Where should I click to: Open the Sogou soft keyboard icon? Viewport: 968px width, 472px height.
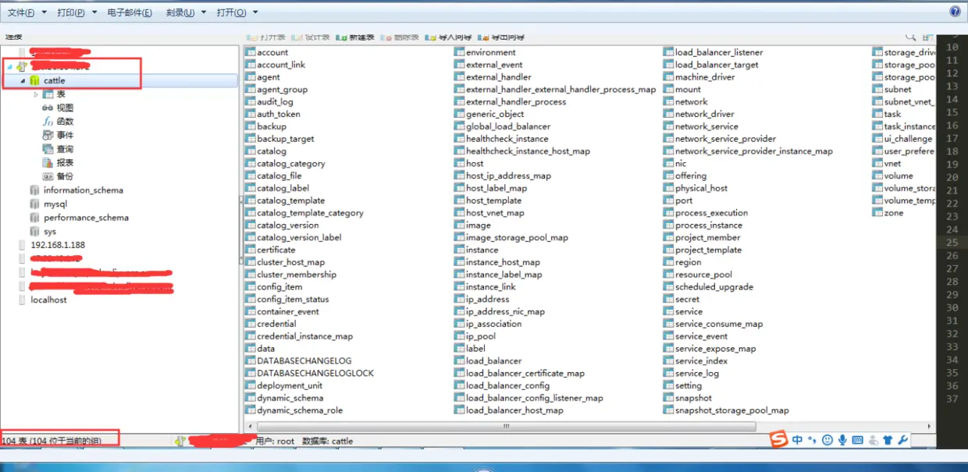(858, 440)
